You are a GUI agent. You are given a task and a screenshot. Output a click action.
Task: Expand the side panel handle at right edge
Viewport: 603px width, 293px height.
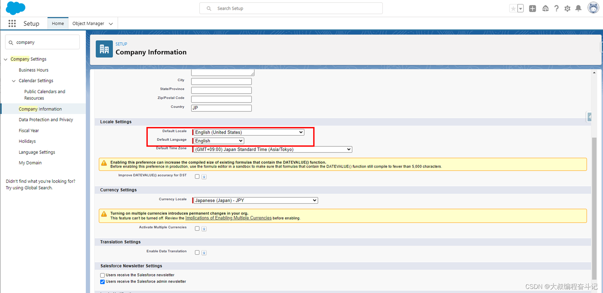click(x=589, y=117)
